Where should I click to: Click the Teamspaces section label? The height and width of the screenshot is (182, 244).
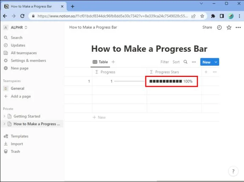click(12, 81)
